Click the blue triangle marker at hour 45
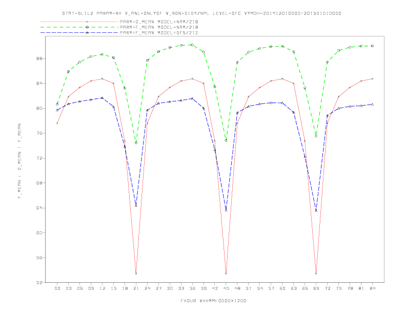Image resolution: width=406 pixels, height=314 pixels. [226, 210]
